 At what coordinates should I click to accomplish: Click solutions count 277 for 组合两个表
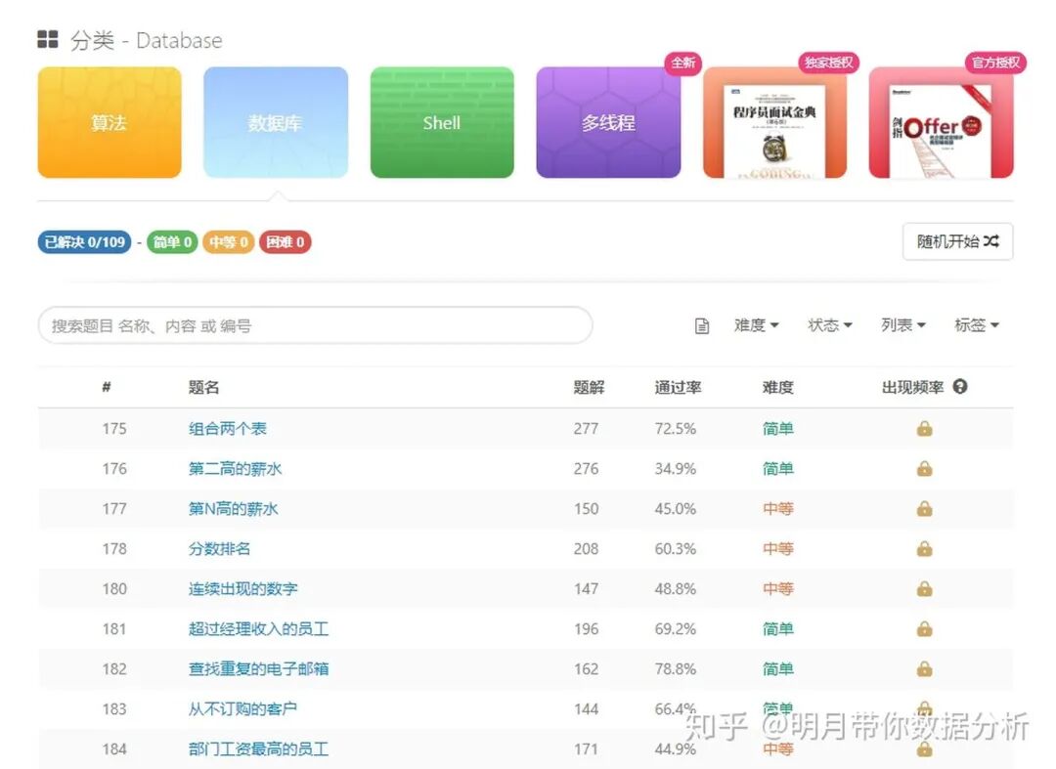[586, 429]
